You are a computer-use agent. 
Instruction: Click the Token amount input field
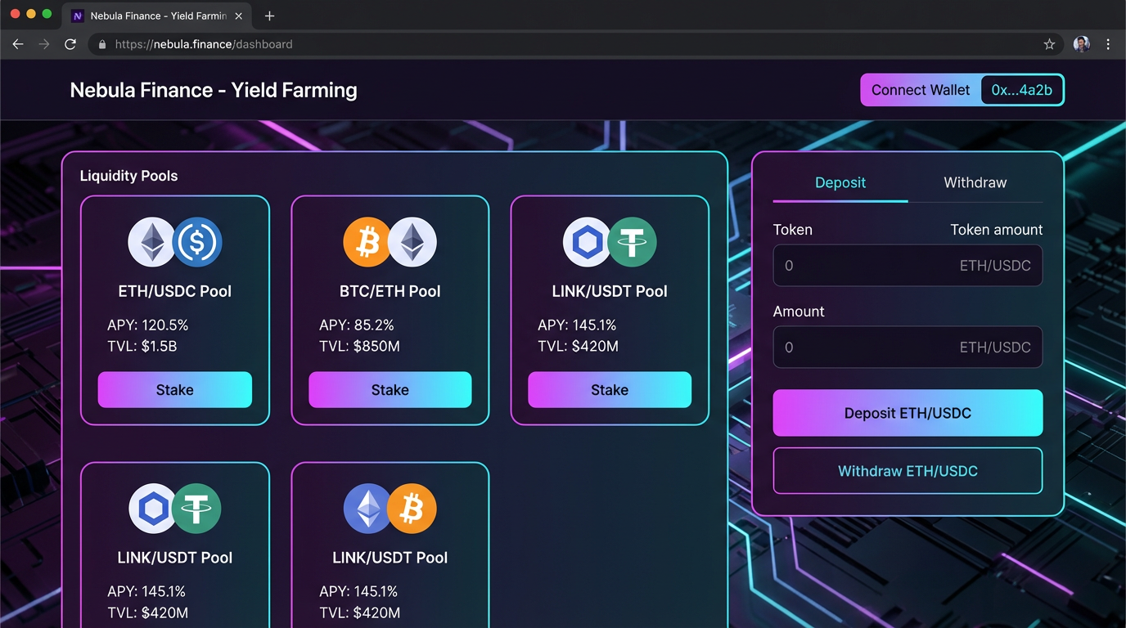click(907, 265)
